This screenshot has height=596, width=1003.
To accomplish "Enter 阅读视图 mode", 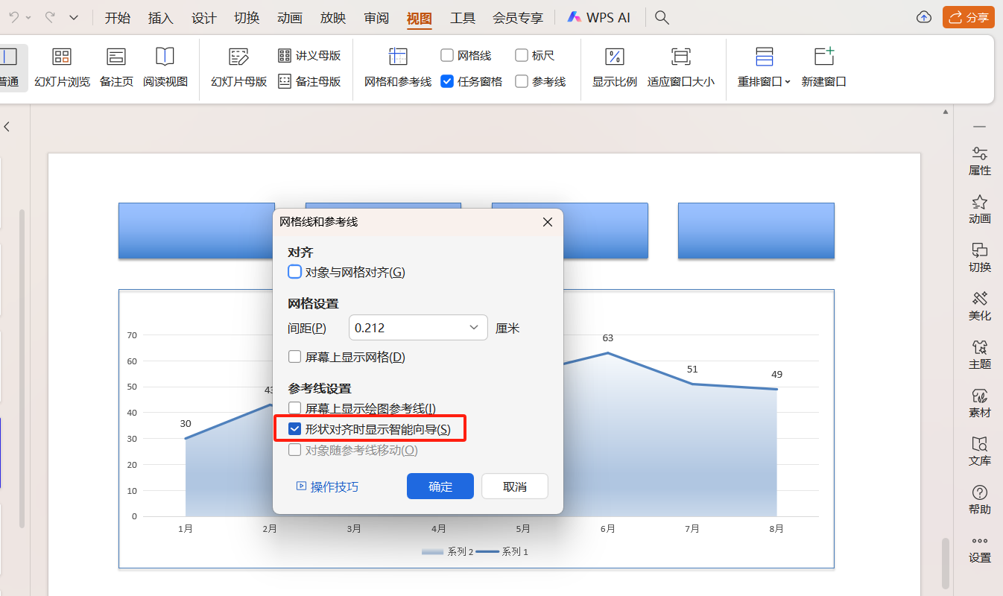I will pyautogui.click(x=164, y=68).
